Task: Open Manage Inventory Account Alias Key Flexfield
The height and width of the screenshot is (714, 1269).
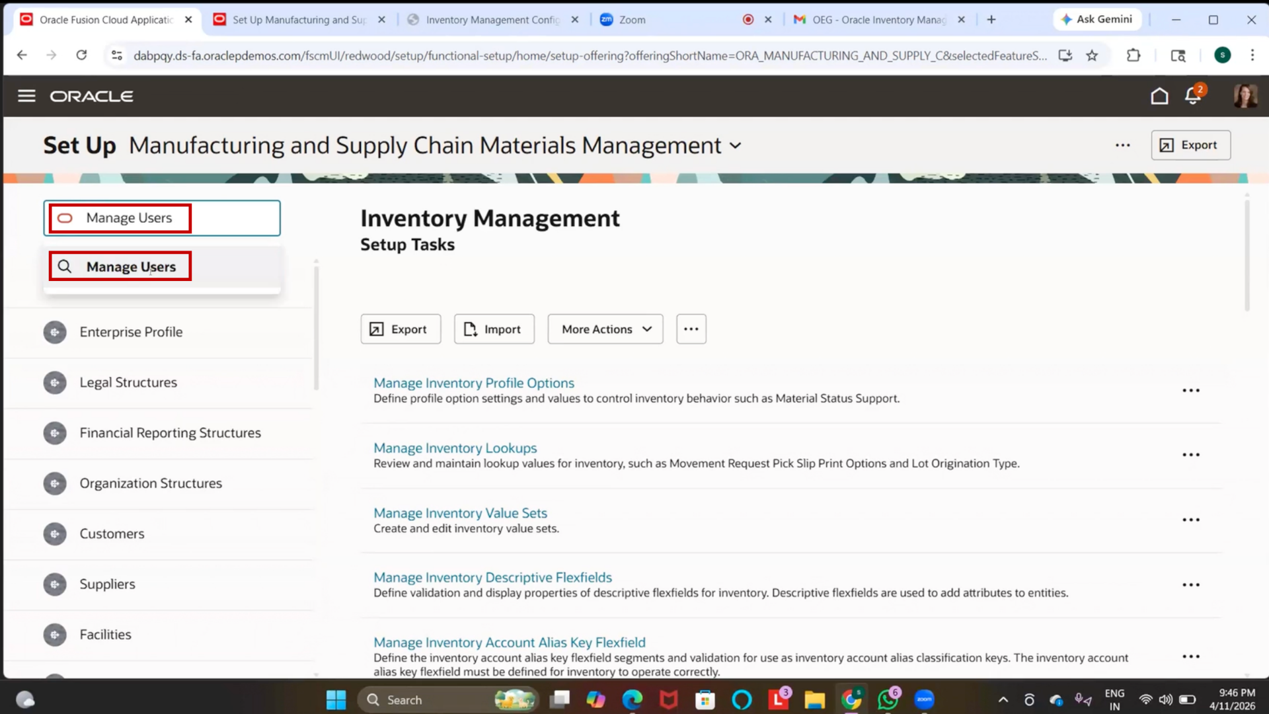Action: 509,643
